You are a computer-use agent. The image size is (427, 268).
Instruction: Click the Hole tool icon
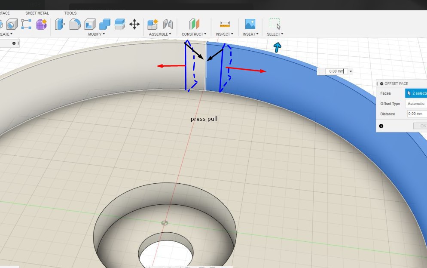coord(11,24)
